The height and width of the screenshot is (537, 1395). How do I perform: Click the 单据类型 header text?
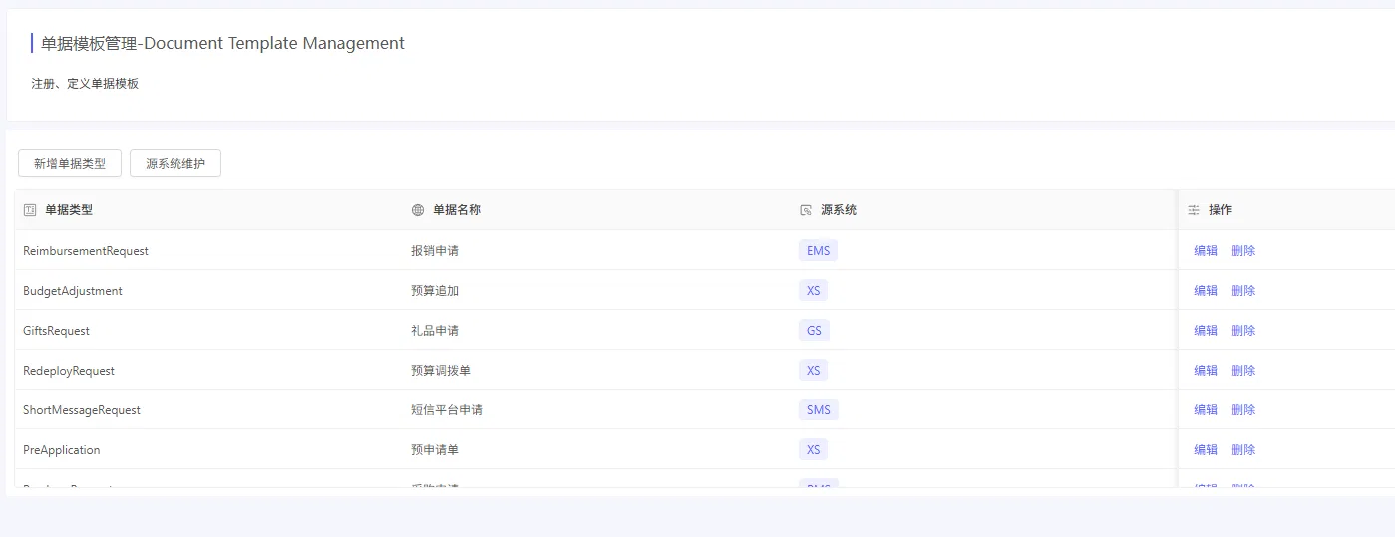(x=69, y=210)
